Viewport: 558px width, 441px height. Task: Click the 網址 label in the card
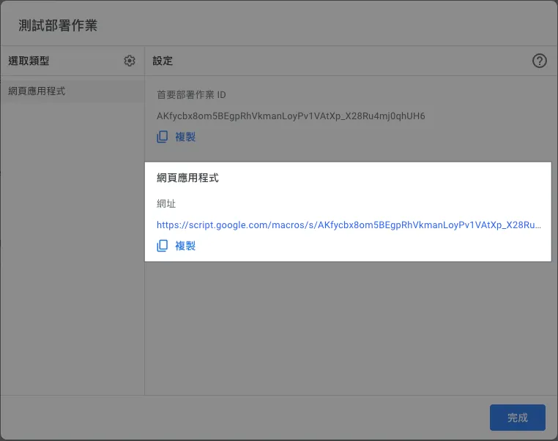point(166,203)
